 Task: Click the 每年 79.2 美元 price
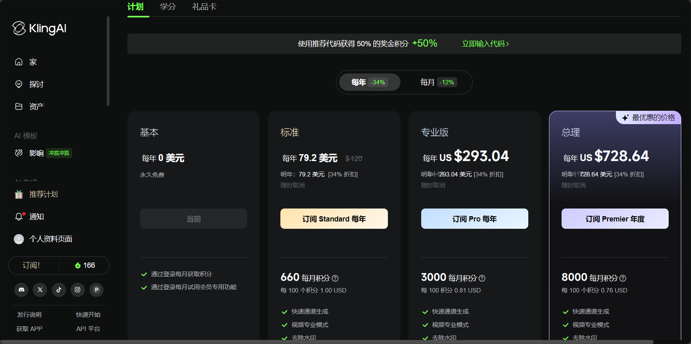click(x=310, y=158)
